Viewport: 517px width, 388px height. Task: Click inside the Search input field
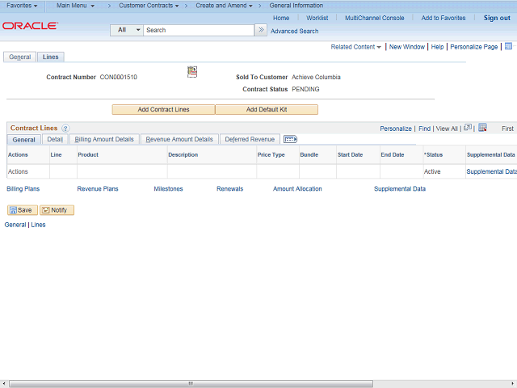199,30
